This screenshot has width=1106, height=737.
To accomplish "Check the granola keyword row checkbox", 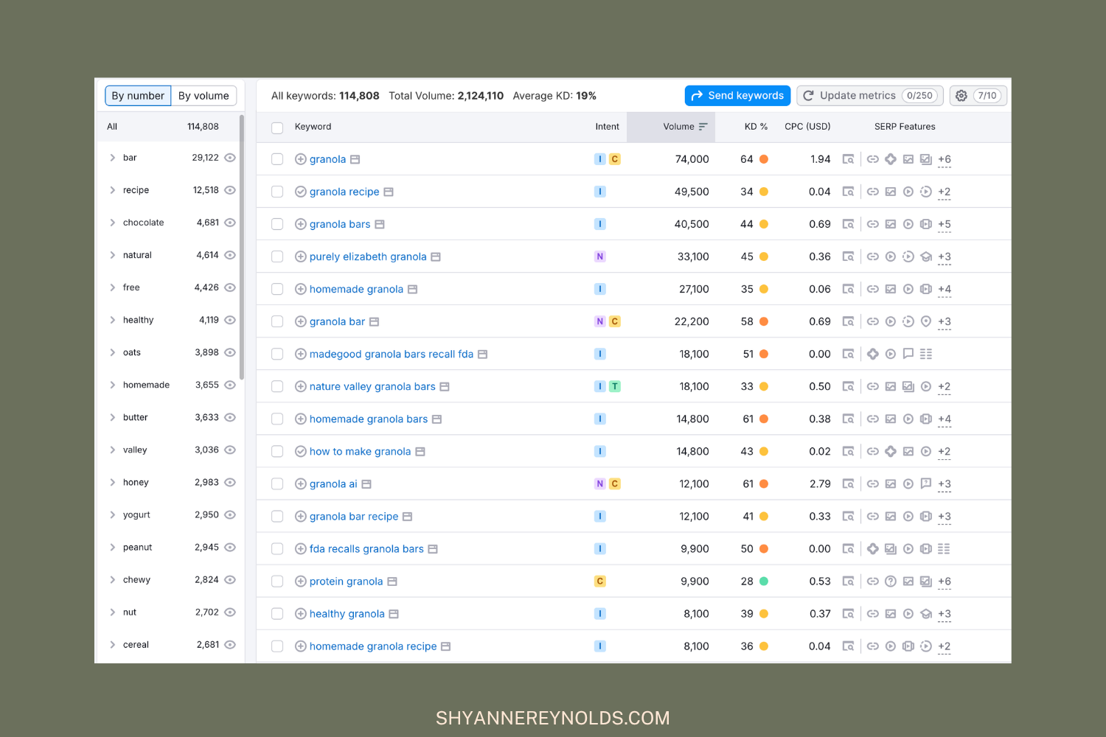I will click(277, 159).
